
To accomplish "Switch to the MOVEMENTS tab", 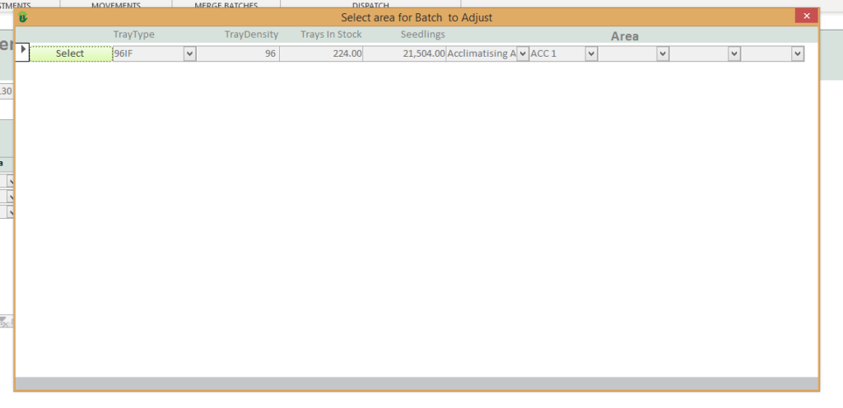I will tap(115, 5).
